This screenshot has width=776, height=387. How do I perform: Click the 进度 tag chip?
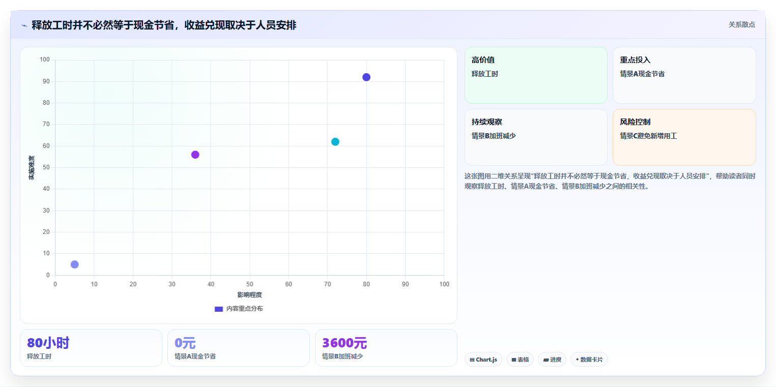(x=552, y=360)
